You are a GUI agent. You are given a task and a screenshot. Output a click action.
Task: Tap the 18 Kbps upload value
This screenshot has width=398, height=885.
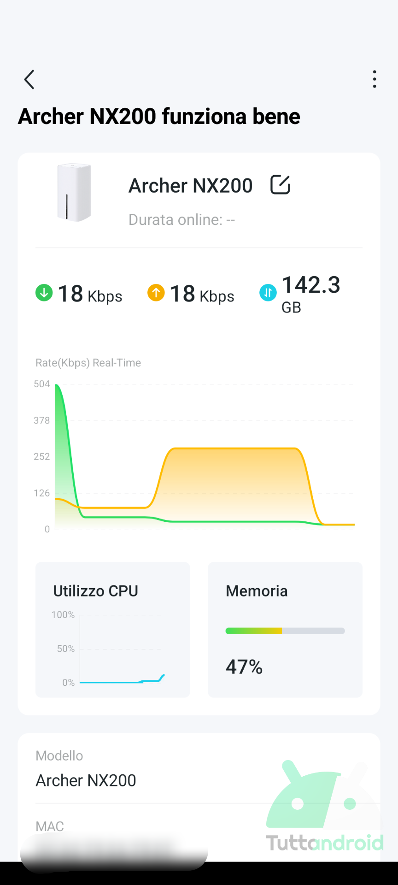coord(202,294)
